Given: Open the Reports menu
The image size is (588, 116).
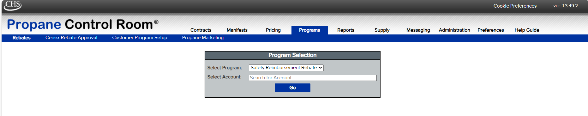Looking at the screenshot, I should pos(346,30).
